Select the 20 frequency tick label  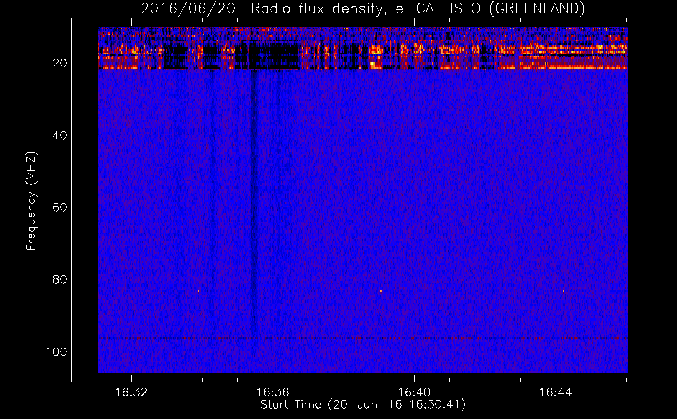coord(60,63)
